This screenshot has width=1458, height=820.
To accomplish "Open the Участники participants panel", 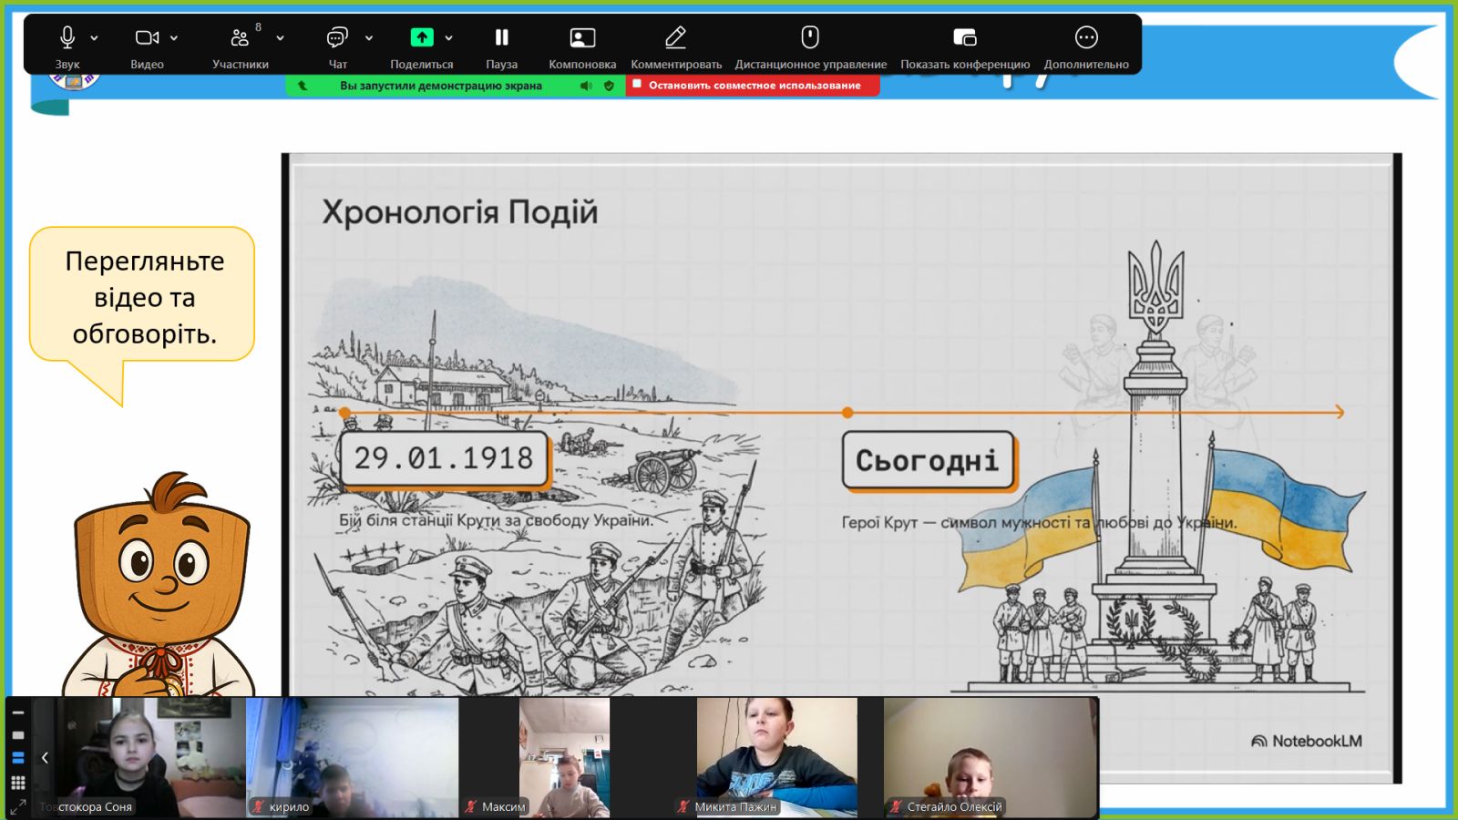I will (240, 38).
